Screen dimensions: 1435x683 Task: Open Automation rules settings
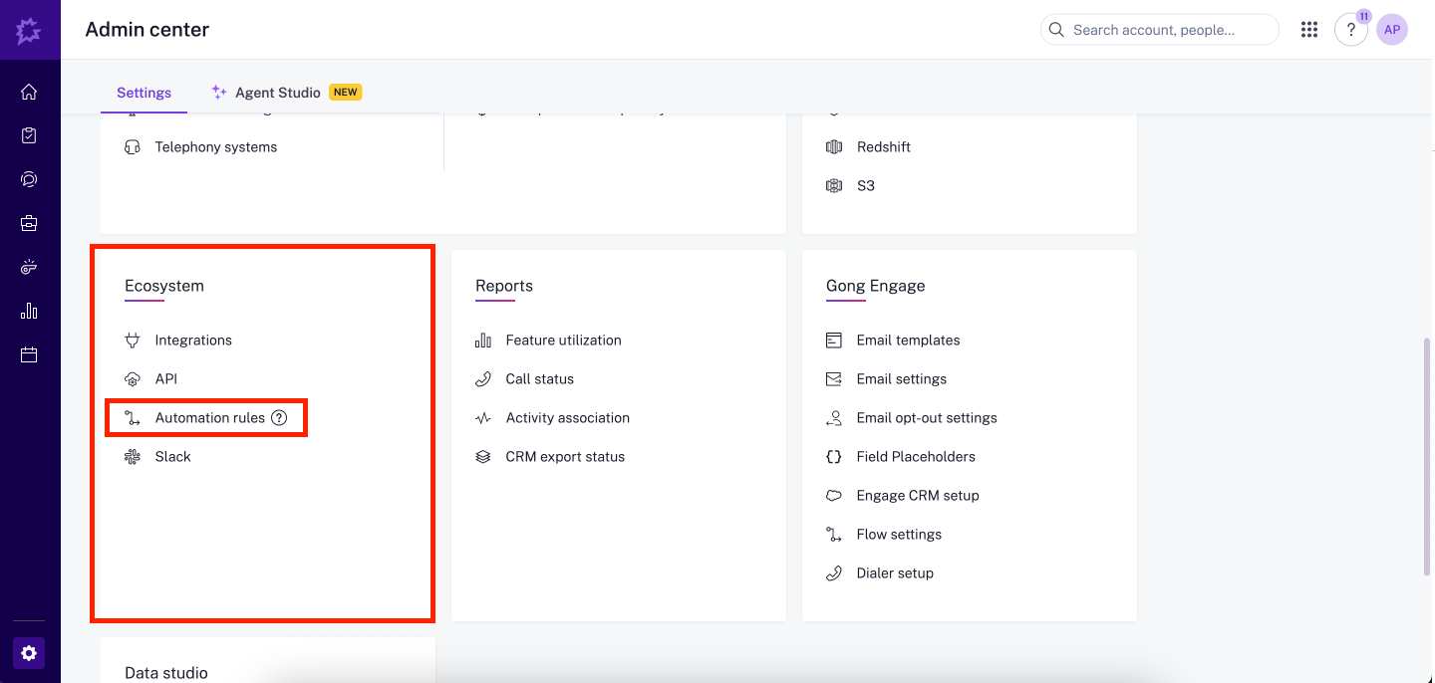(209, 418)
